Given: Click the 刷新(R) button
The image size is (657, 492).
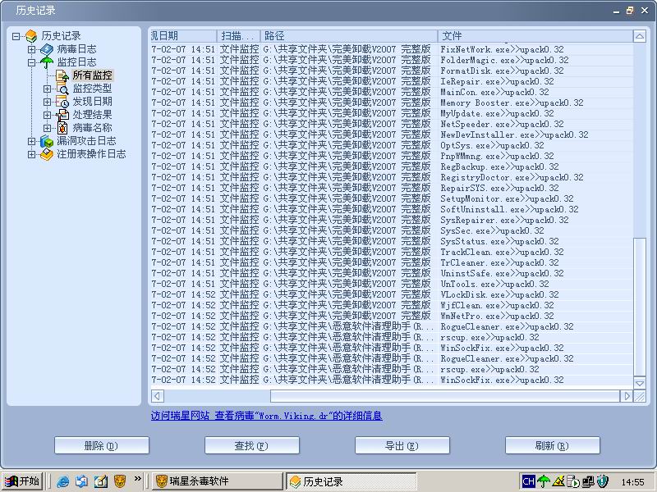Looking at the screenshot, I should [552, 445].
